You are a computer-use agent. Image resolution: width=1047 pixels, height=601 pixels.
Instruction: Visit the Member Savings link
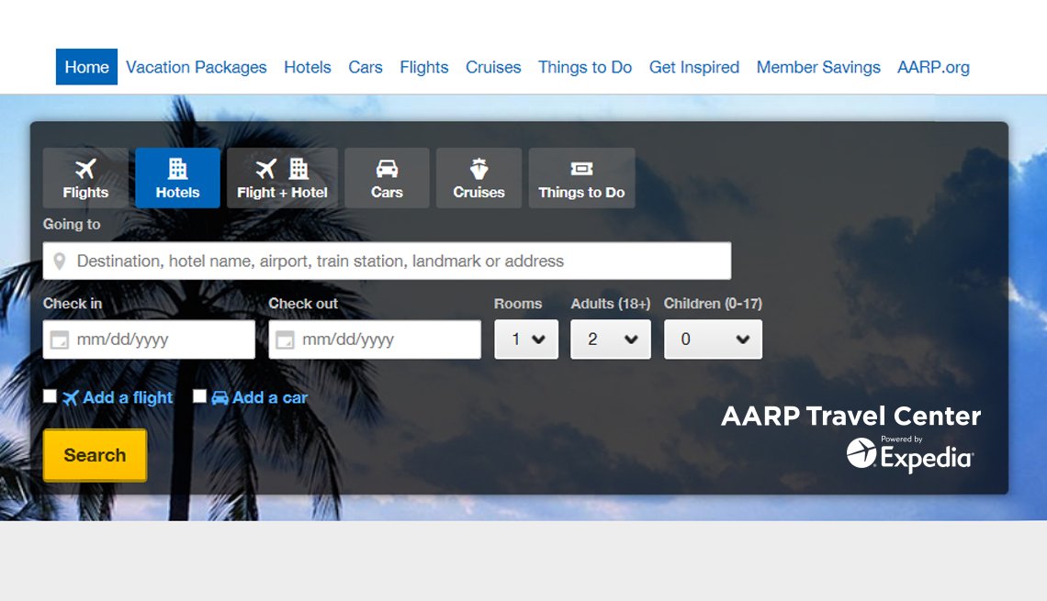pyautogui.click(x=817, y=67)
